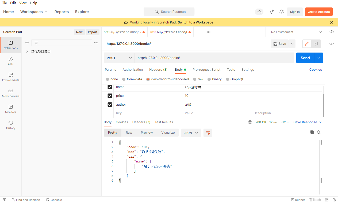Uncheck the name parameter checkbox
This screenshot has width=338, height=203.
click(x=110, y=87)
